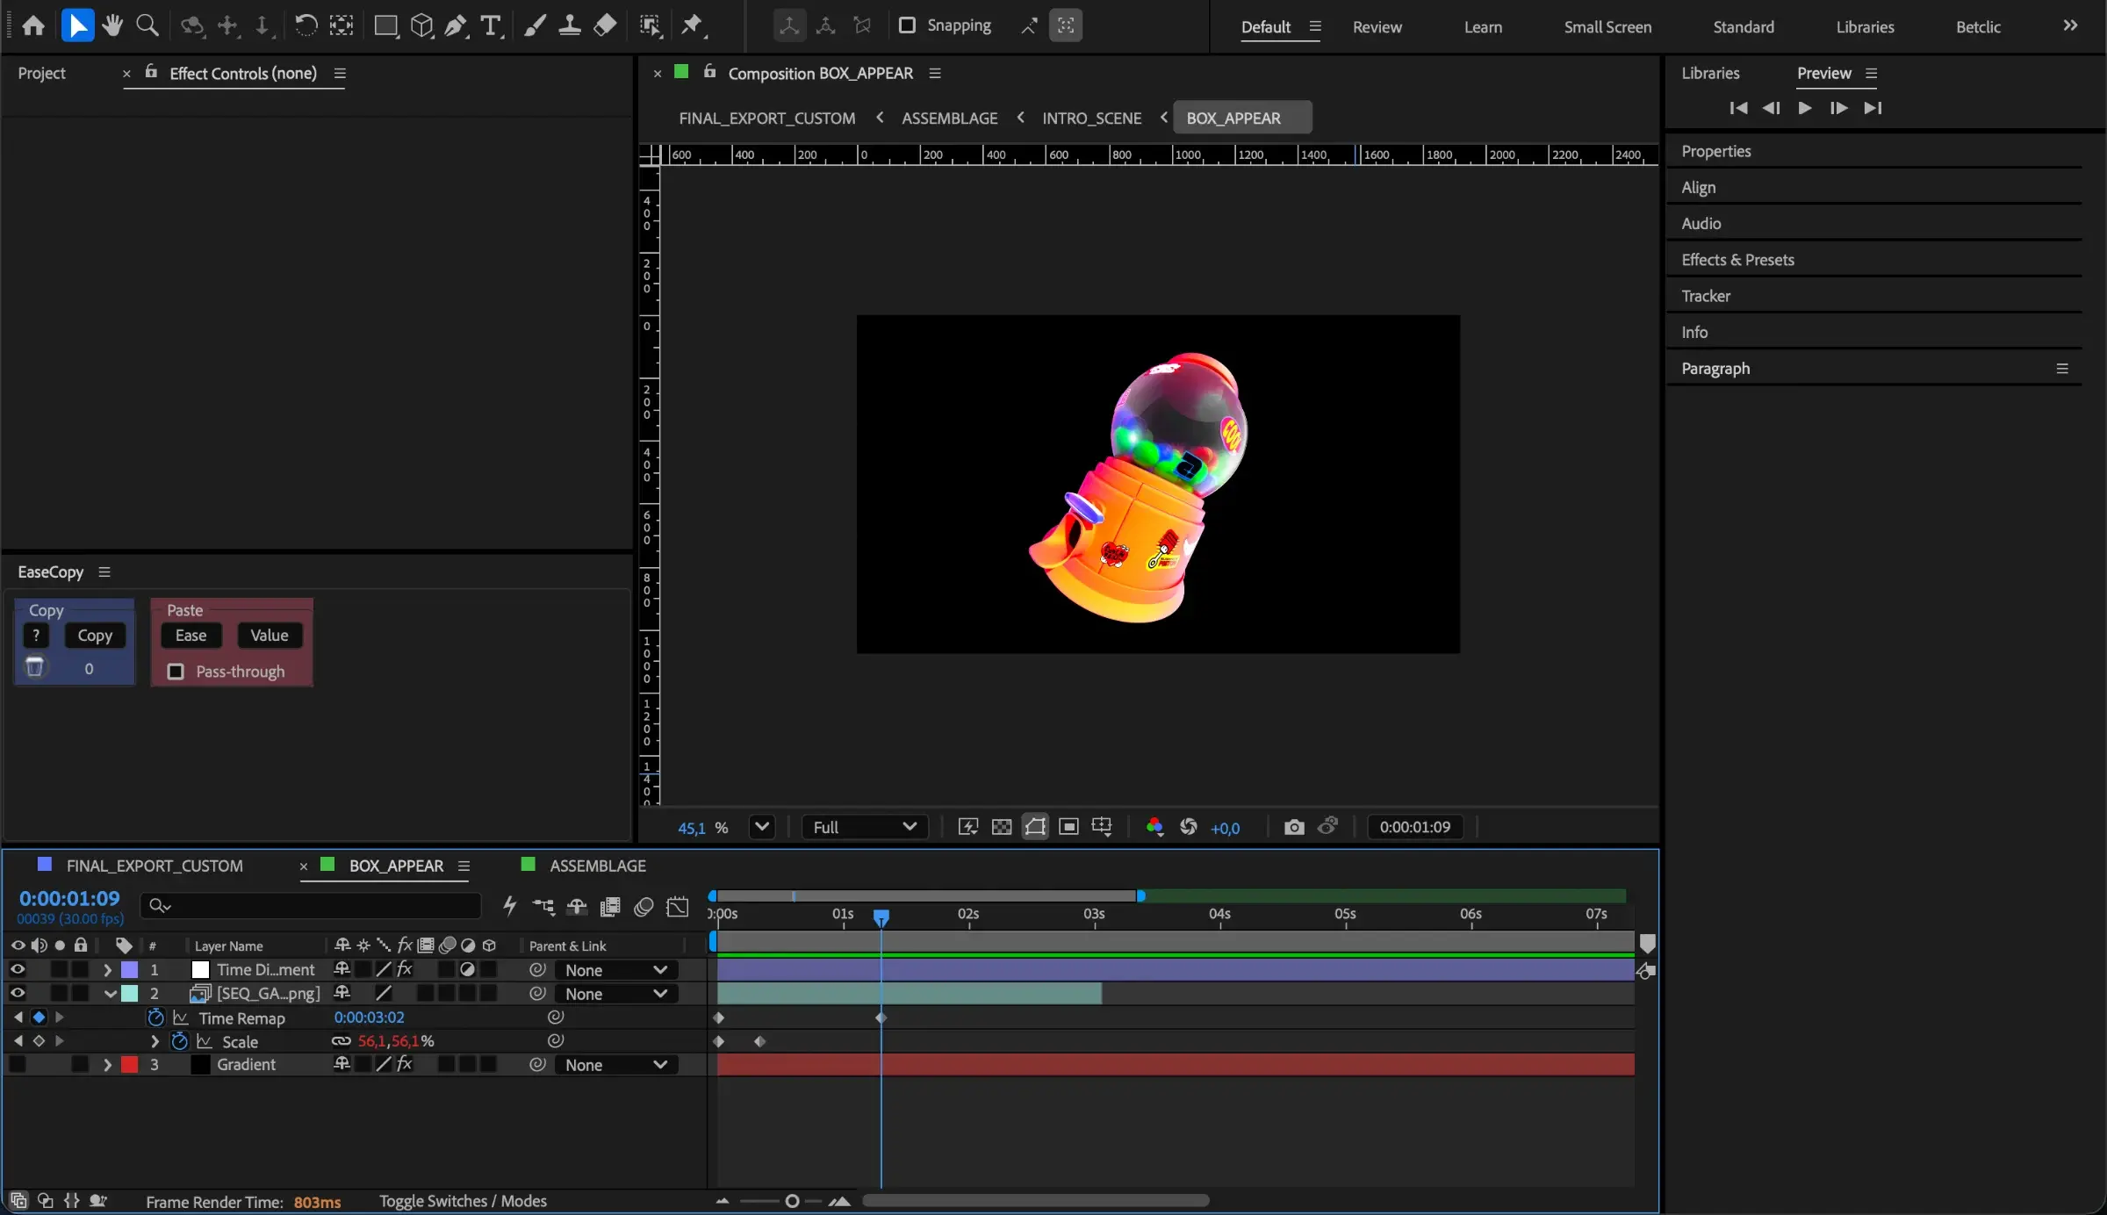The width and height of the screenshot is (2107, 1215).
Task: Click the Region of Interest icon
Action: point(1068,827)
